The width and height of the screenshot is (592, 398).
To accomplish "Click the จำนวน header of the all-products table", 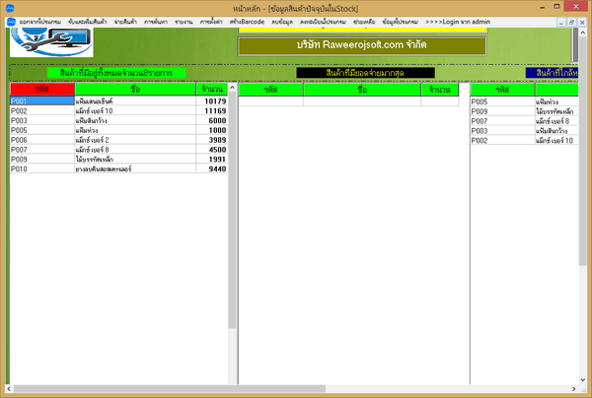I will [212, 90].
